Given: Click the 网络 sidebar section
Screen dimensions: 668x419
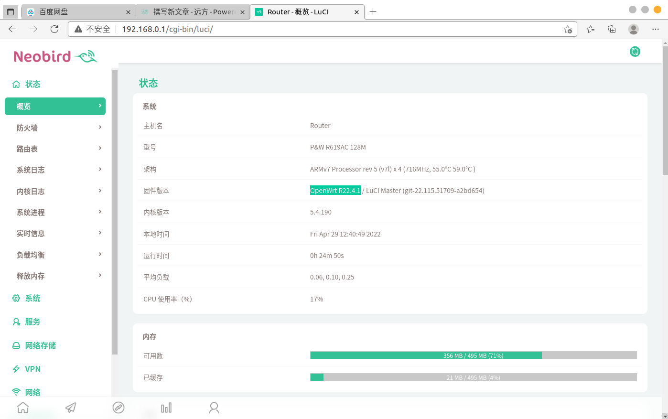Looking at the screenshot, I should point(32,392).
